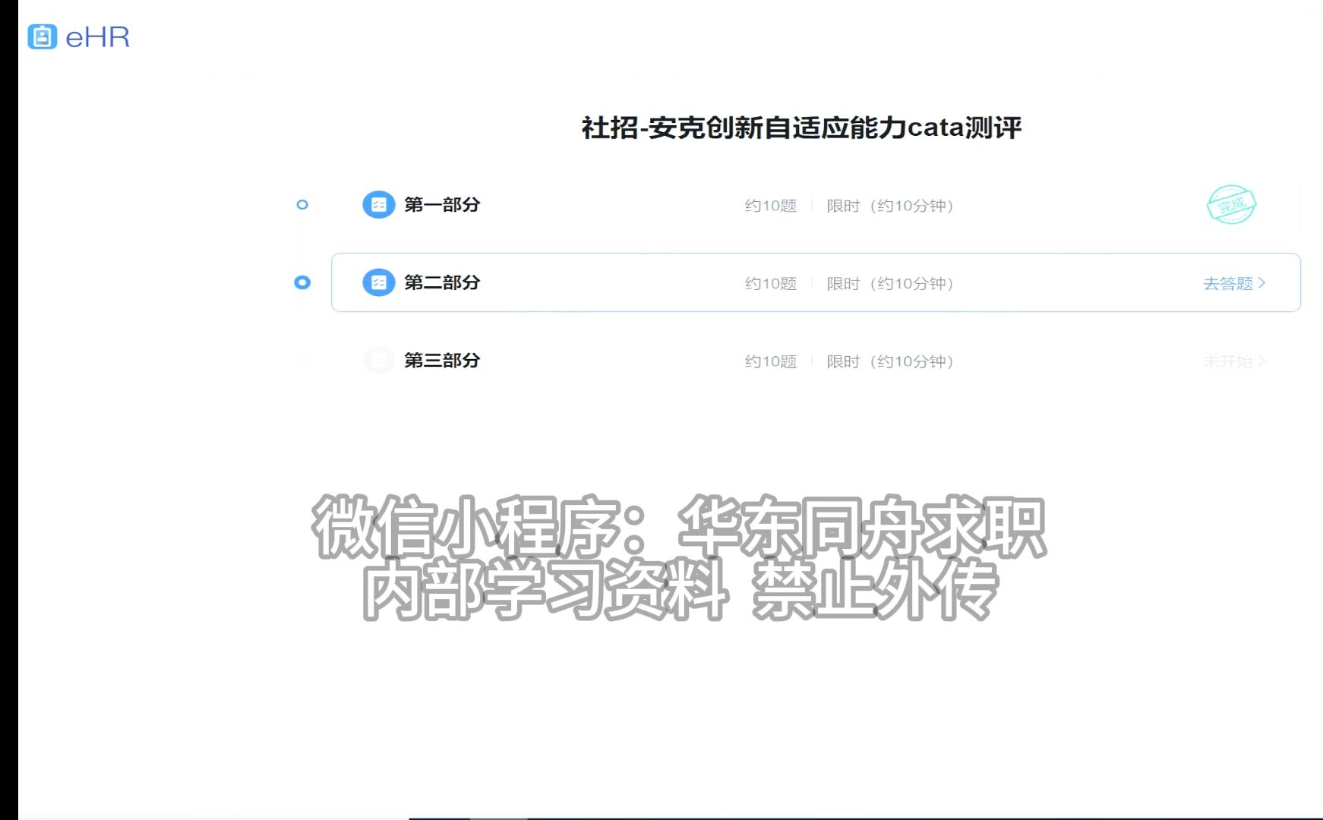
Task: Click the 第一部分 section icon
Action: point(378,205)
